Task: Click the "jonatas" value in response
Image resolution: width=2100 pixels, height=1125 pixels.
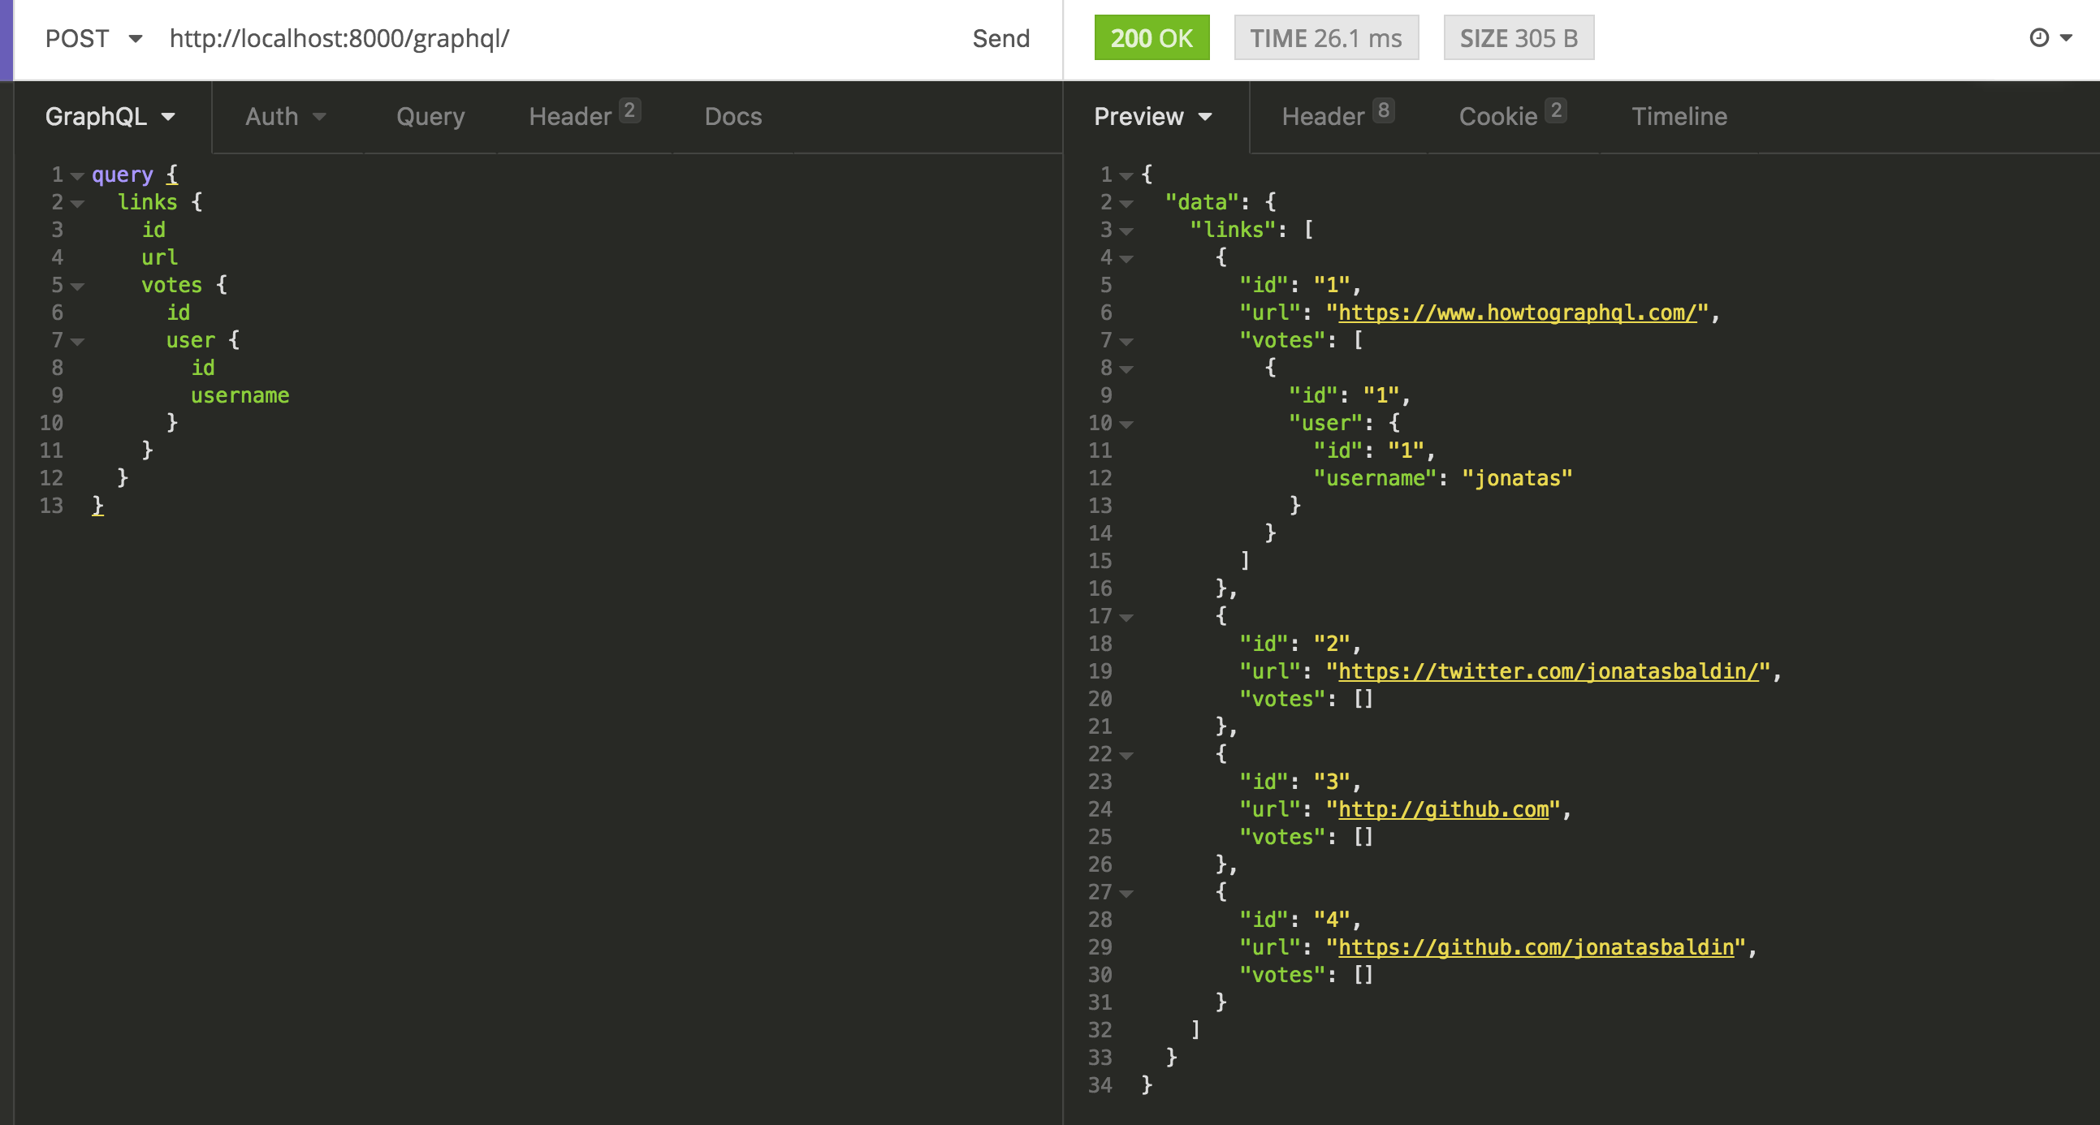Action: click(x=1516, y=478)
